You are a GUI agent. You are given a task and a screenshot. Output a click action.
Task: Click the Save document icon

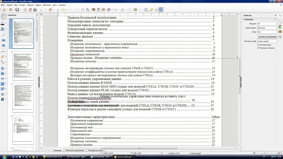(17, 10)
